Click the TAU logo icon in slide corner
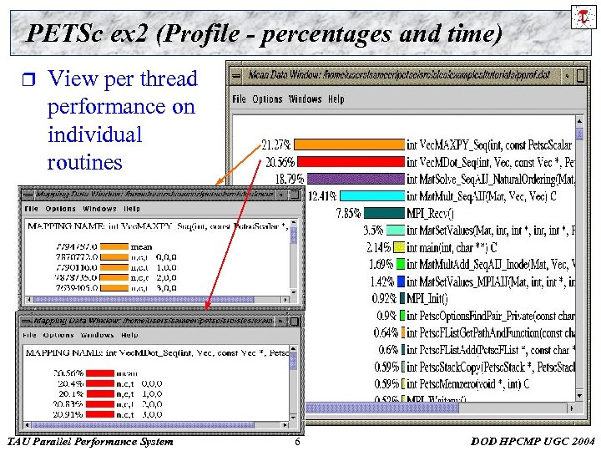Viewport: 601px width, 451px height. point(583,18)
